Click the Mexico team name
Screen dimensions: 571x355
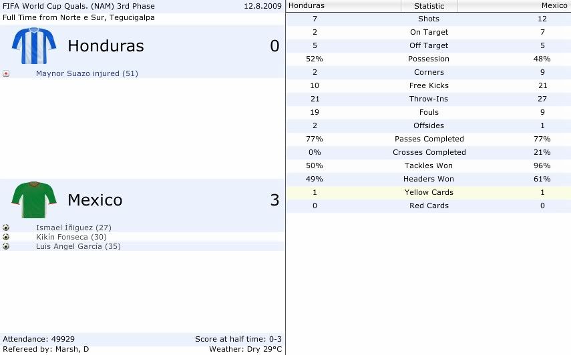point(95,200)
